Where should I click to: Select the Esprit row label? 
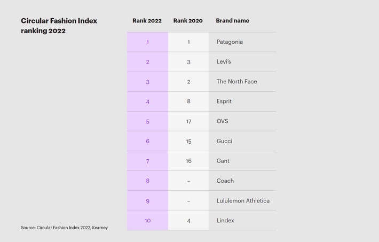click(x=224, y=102)
